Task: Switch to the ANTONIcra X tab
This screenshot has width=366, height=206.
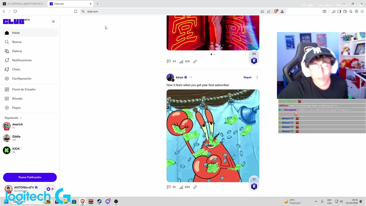Action: click(x=24, y=4)
